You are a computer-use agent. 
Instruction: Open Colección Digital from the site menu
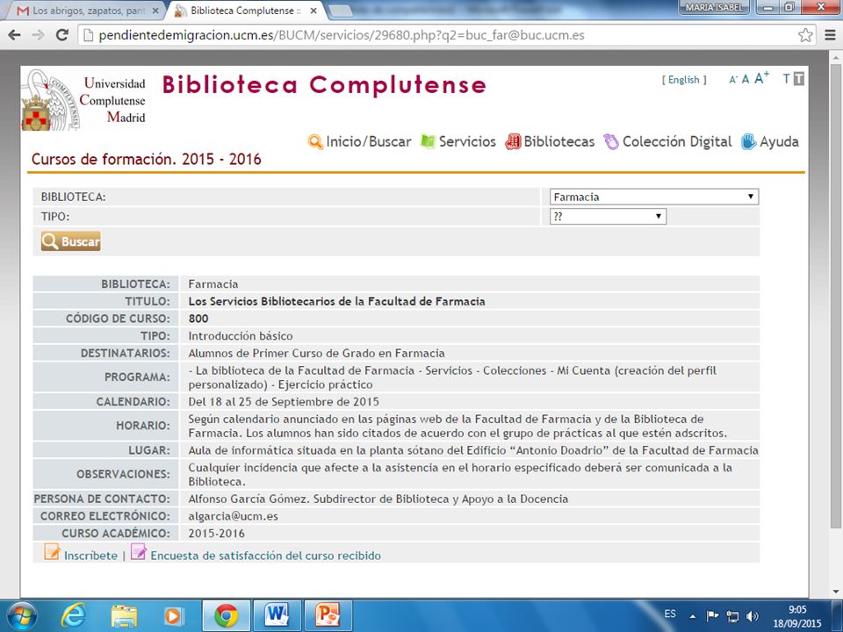click(x=667, y=141)
